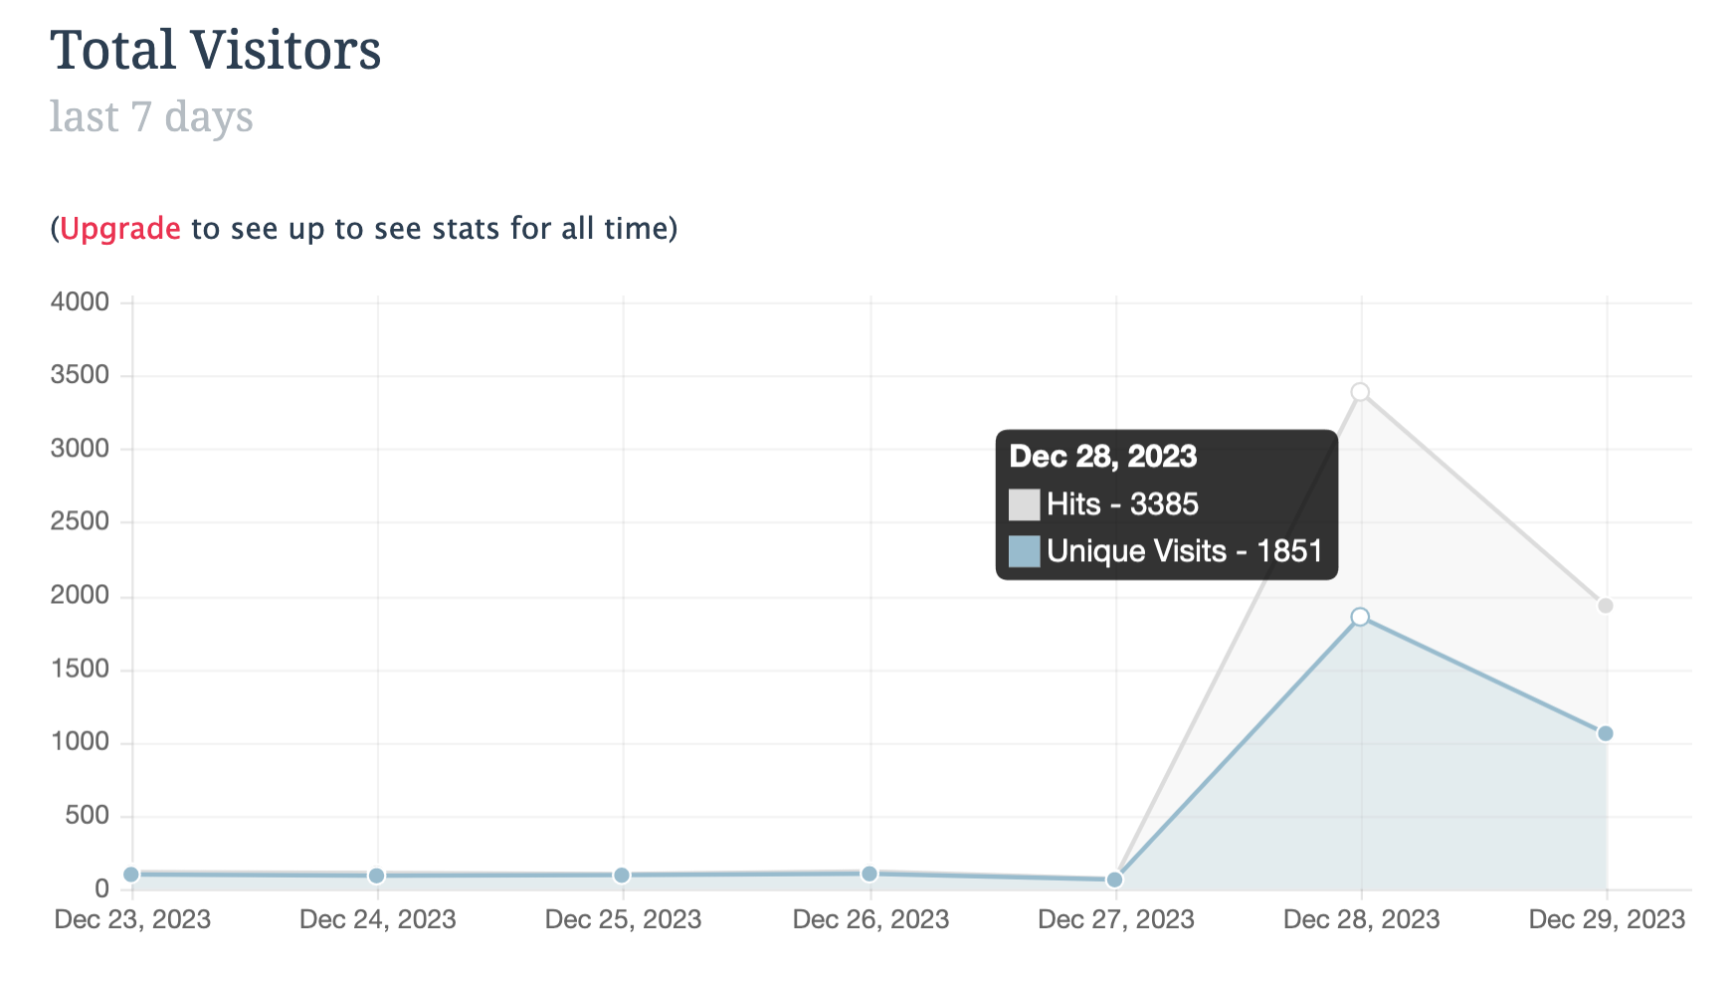Click the Dec 28, 2023 axis label
This screenshot has height=981, width=1735.
[1361, 919]
